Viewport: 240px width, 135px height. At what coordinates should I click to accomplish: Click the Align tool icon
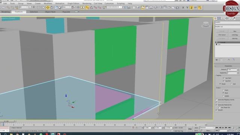129,7
